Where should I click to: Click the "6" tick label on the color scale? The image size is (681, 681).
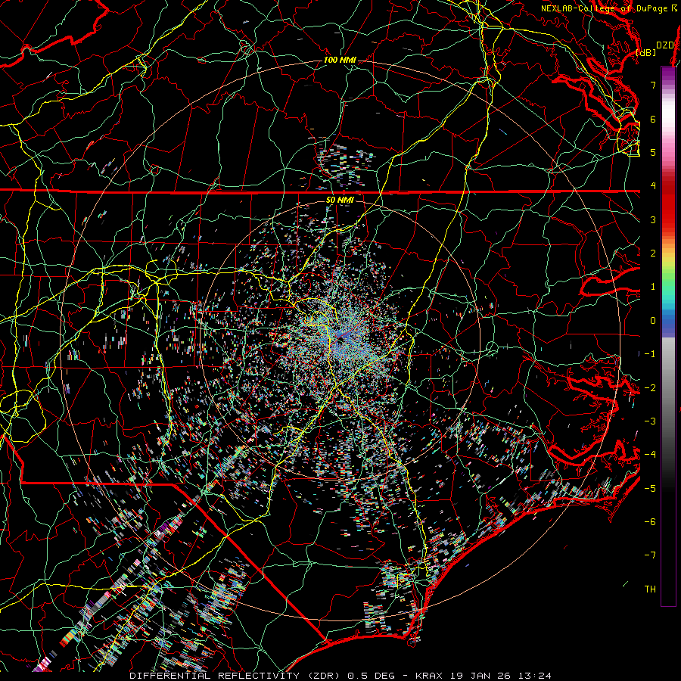click(x=653, y=119)
